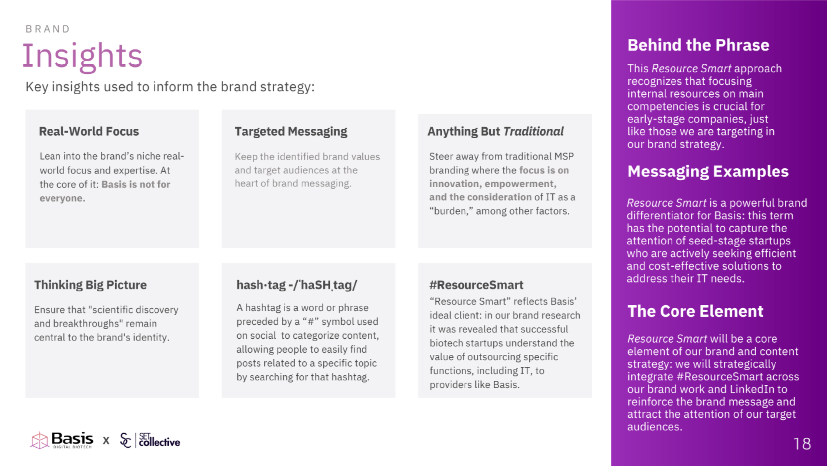
Task: Click the 'Key insights used to inform' subtitle
Action: [170, 87]
